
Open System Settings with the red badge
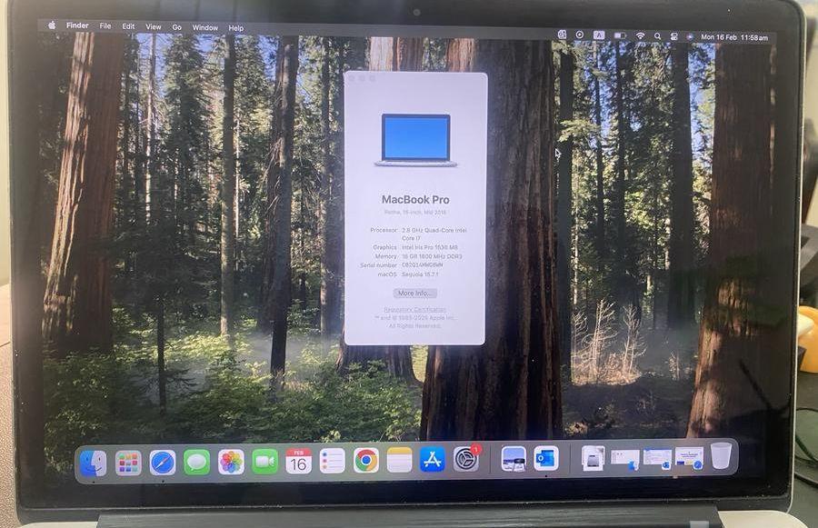point(466,459)
